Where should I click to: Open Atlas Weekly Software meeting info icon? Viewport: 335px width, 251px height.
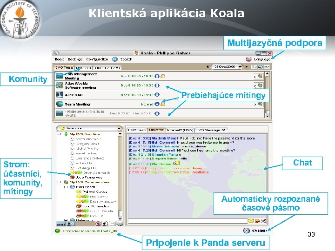[x=157, y=86]
